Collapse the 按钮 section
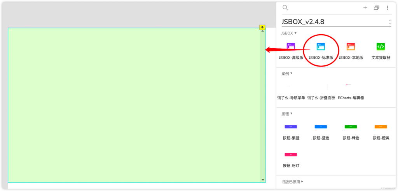Screen dimensions: 398x191 point(287,114)
